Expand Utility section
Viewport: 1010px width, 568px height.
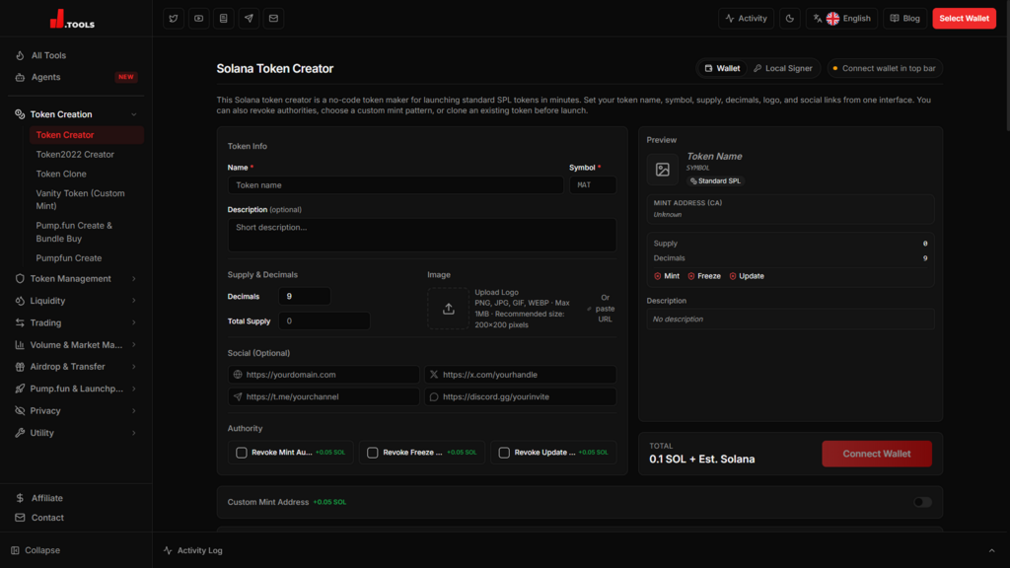click(x=76, y=433)
